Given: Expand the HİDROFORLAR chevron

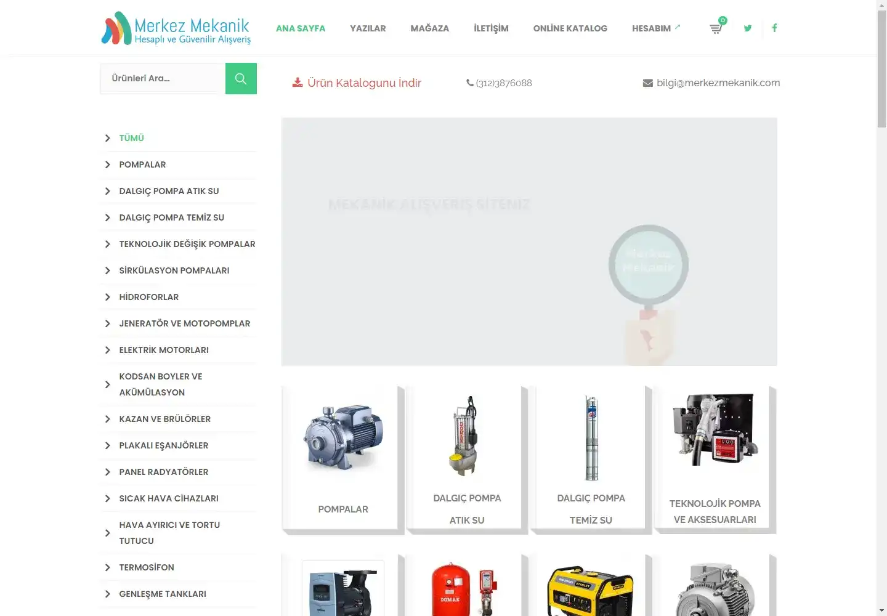Looking at the screenshot, I should point(107,297).
